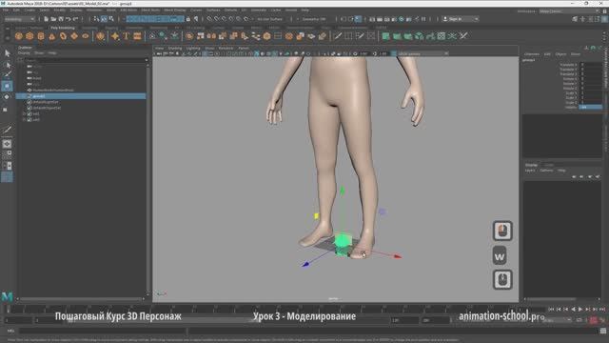Viewport: 609px width, 343px height.
Task: Toggle the Auto Key button
Action: [593, 320]
